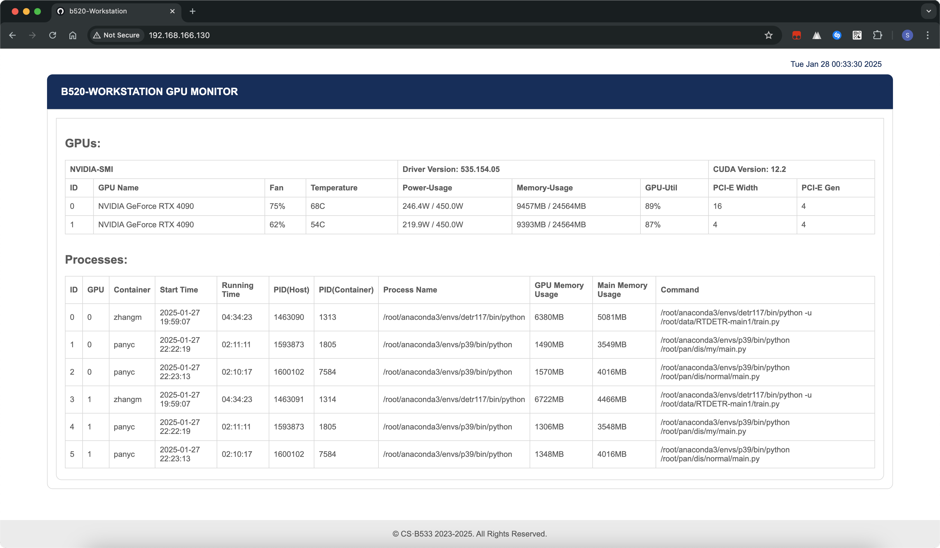The image size is (940, 548).
Task: Click the address bar URL 192.168.166.130
Action: pos(179,35)
